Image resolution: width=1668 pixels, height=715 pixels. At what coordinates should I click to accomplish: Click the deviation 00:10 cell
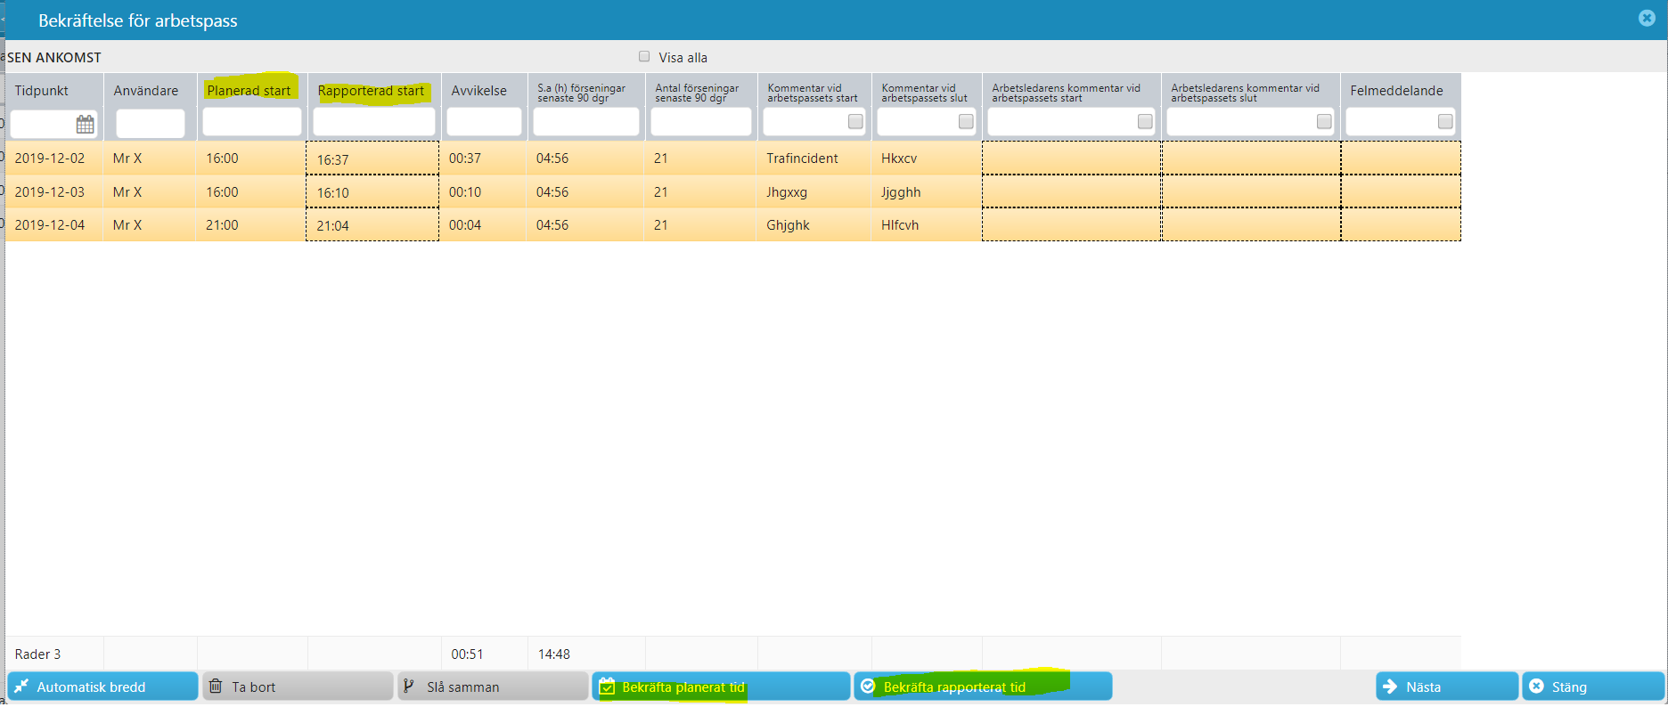pos(484,191)
